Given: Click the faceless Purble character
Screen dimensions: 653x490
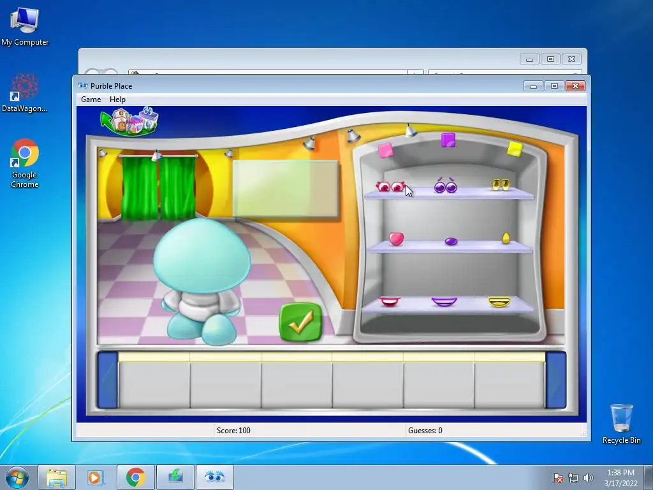Looking at the screenshot, I should (202, 281).
